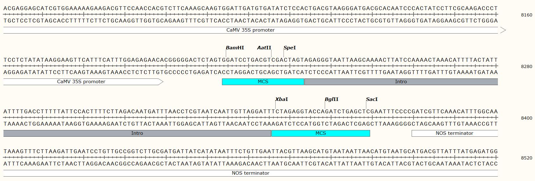Select the BamHI restriction site label
The width and height of the screenshot is (535, 181).
point(235,48)
